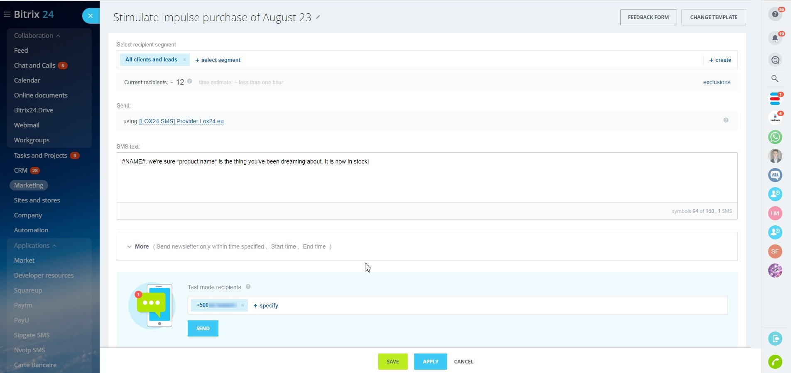Click the exclusions link

coord(716,82)
